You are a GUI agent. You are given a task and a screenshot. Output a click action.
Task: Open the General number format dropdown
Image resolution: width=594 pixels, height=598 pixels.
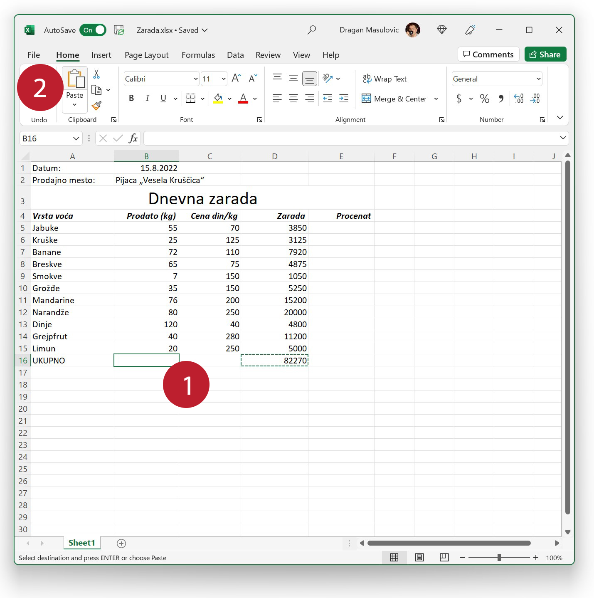tap(539, 79)
